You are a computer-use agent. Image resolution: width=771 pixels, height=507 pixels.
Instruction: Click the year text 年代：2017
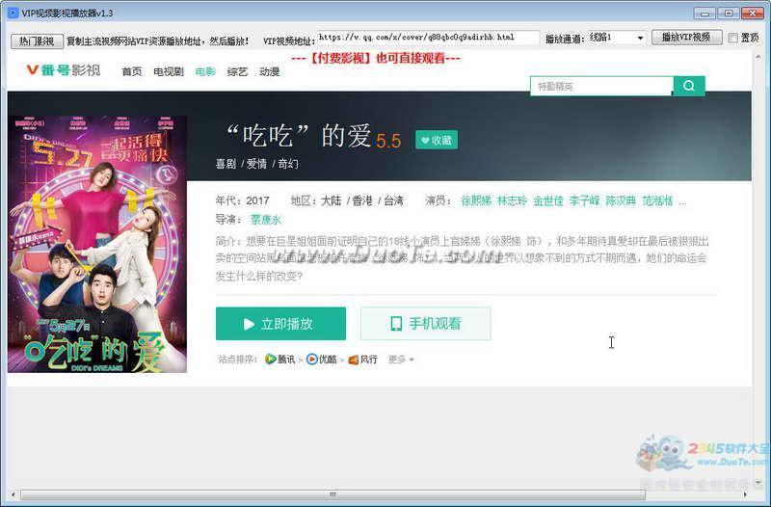click(243, 200)
